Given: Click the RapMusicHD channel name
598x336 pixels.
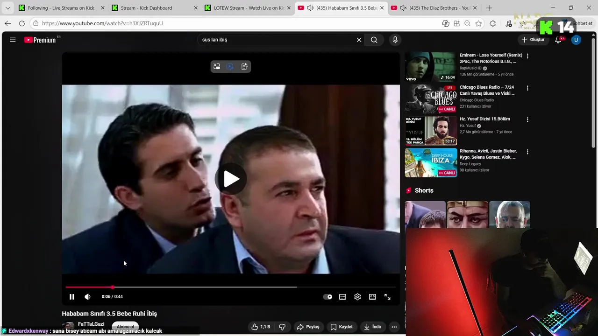Looking at the screenshot, I should click(x=471, y=68).
